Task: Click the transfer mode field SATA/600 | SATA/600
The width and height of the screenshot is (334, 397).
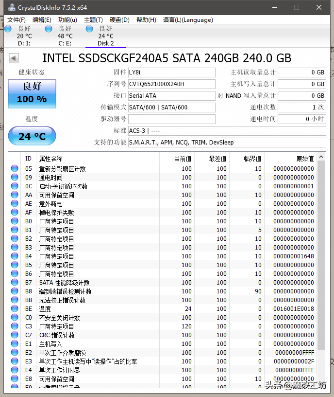Action: tap(172, 108)
